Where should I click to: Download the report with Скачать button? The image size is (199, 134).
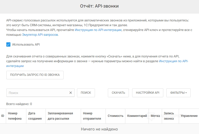point(118,93)
